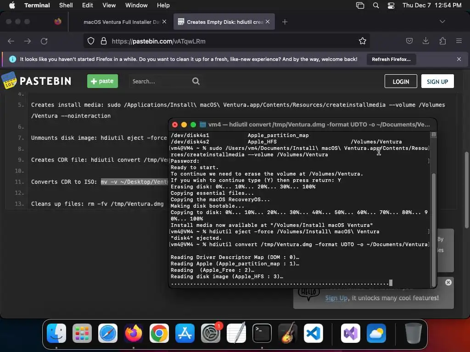Open a new Firefox tab
Screen dimensions: 470x352
(285, 22)
